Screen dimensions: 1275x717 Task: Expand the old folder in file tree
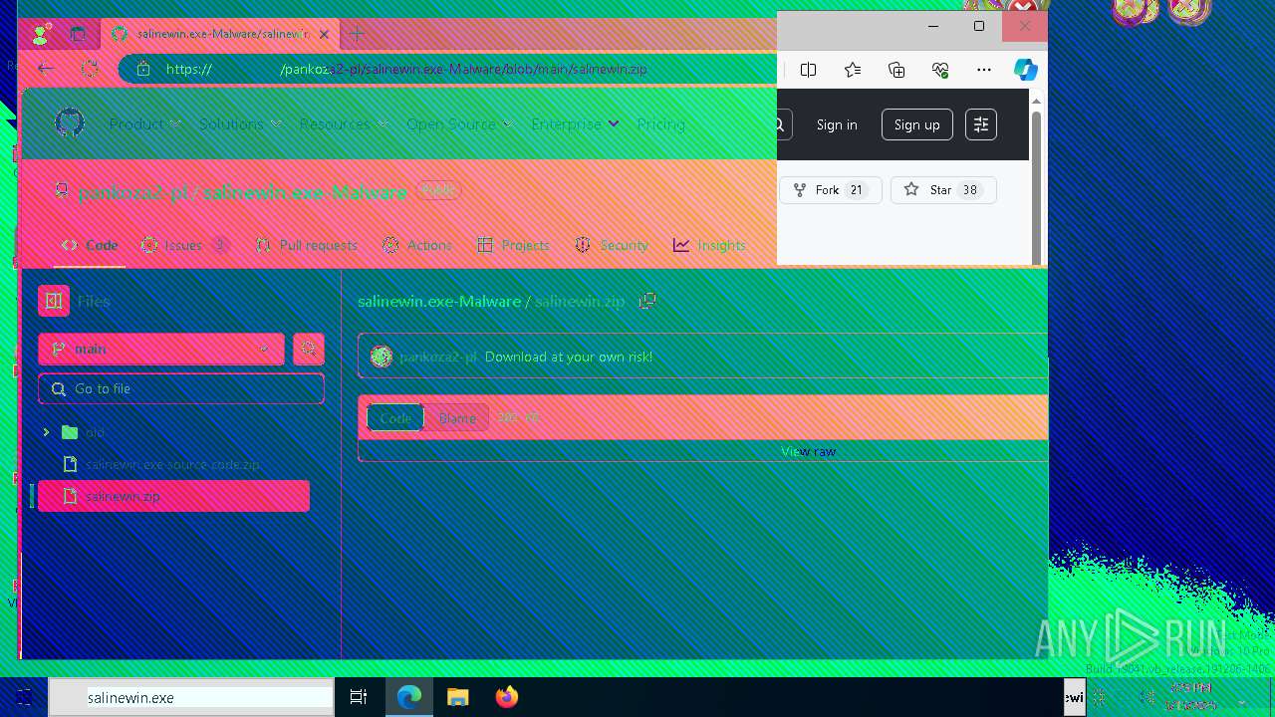(x=46, y=432)
